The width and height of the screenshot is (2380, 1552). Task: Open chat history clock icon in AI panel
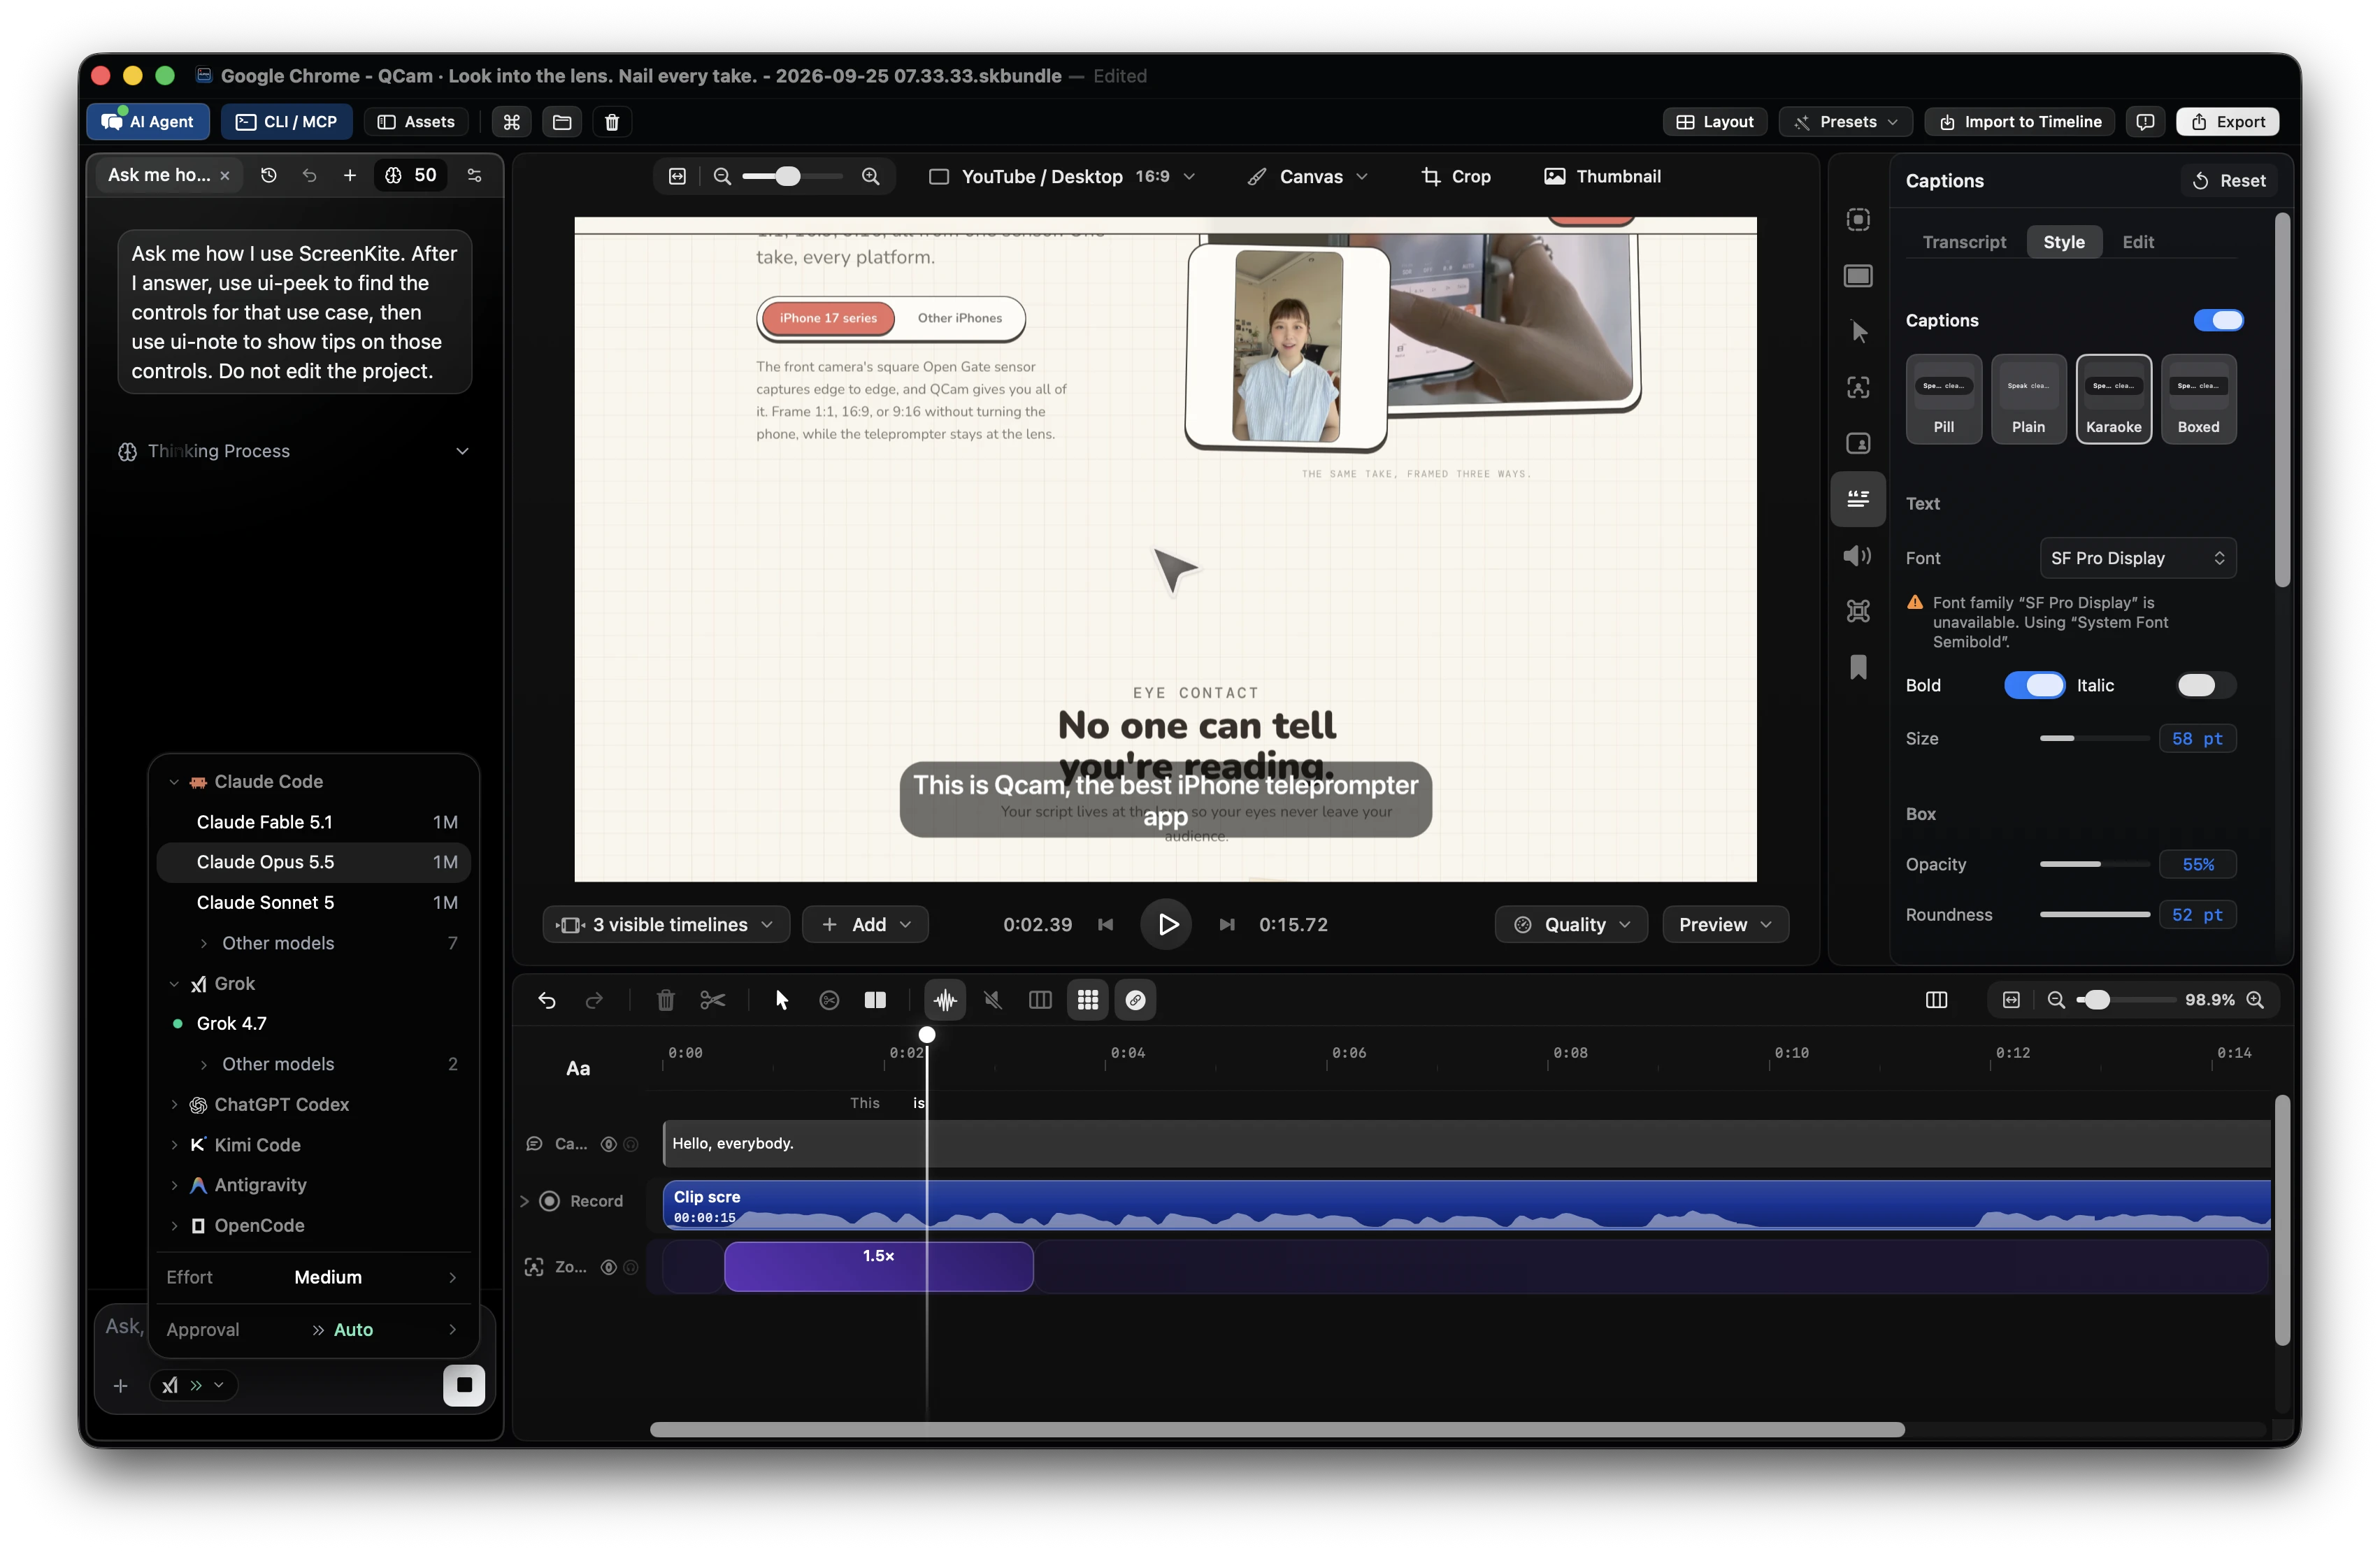[268, 175]
